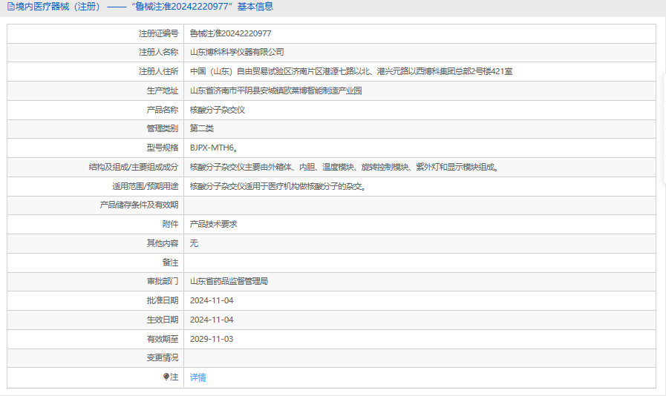This screenshot has height=396, width=666.
Task: Select product name 核酸分子杂交仪
Action: point(218,110)
